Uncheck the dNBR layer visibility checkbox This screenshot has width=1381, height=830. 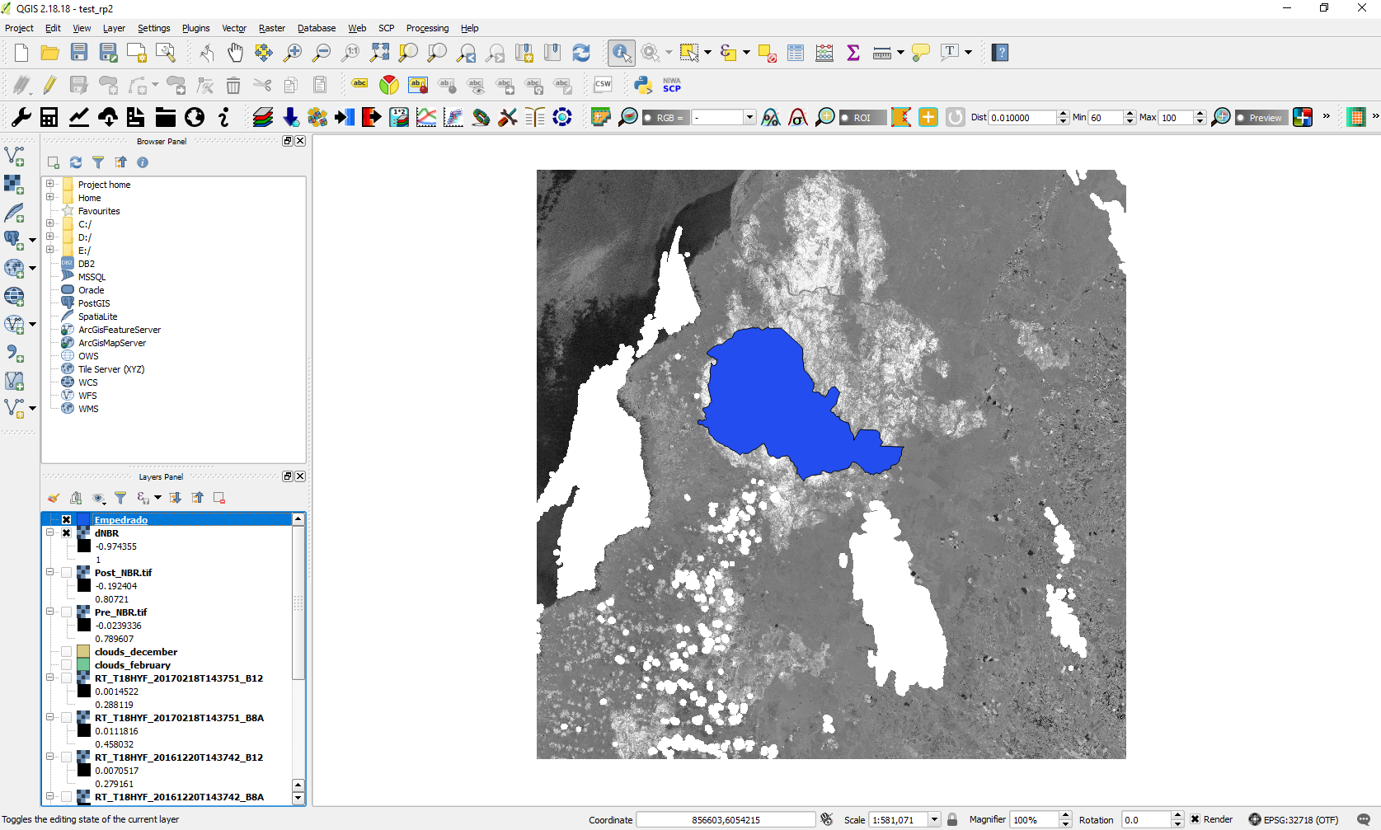tap(67, 533)
